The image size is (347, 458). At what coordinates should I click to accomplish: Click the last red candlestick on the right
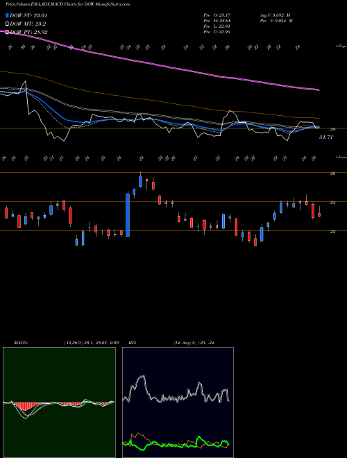(x=319, y=214)
